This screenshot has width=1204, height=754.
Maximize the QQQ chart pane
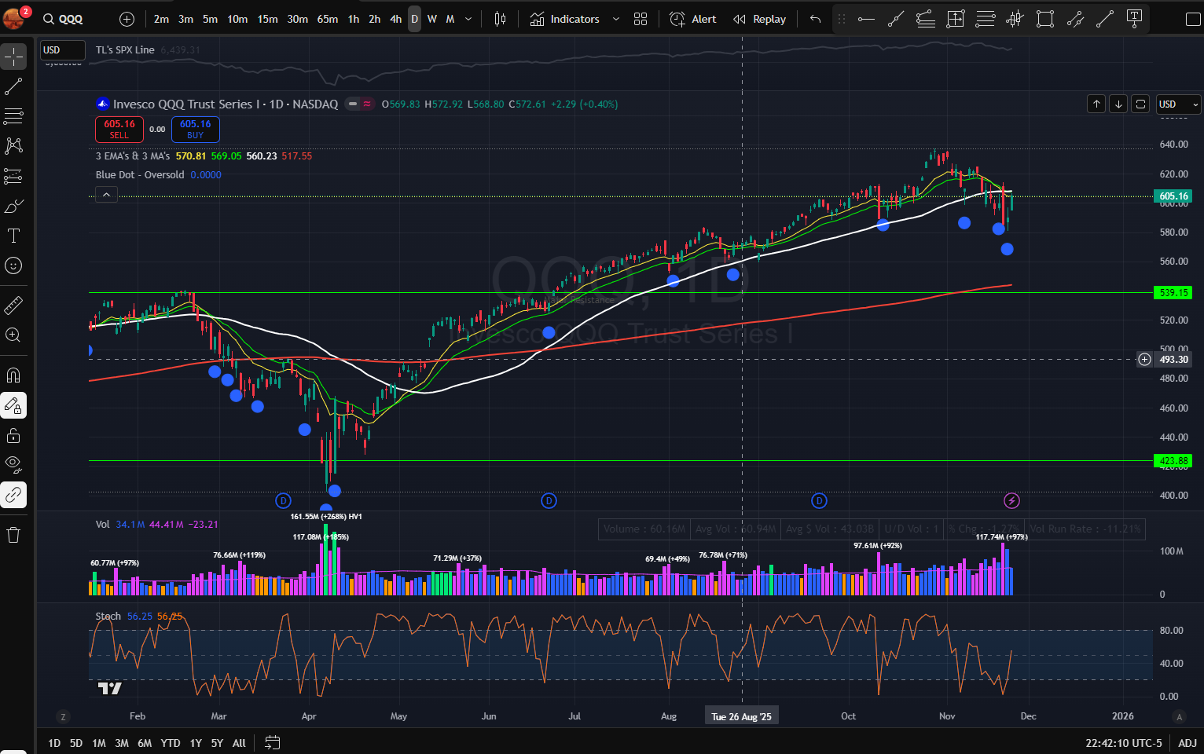1140,104
